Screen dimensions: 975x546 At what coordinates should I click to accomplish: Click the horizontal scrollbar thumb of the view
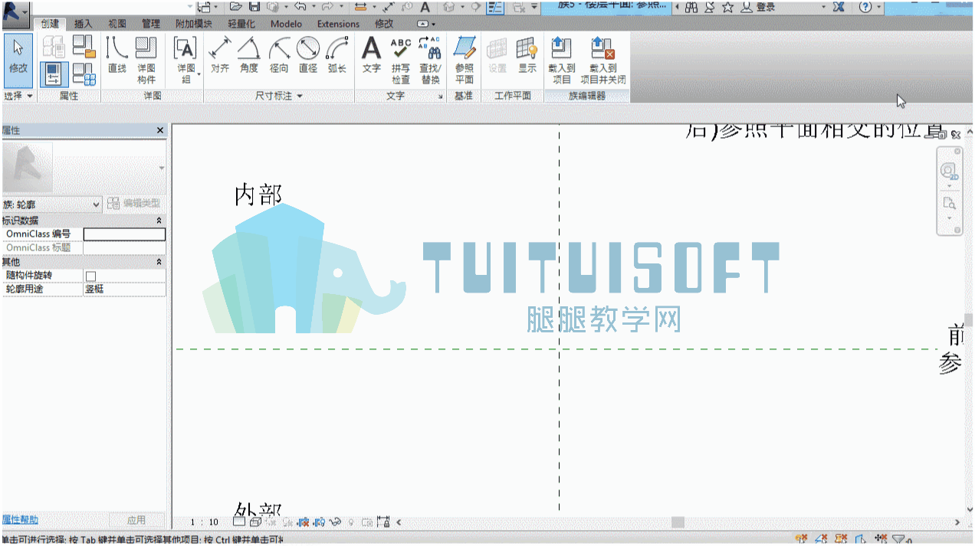[x=678, y=522]
